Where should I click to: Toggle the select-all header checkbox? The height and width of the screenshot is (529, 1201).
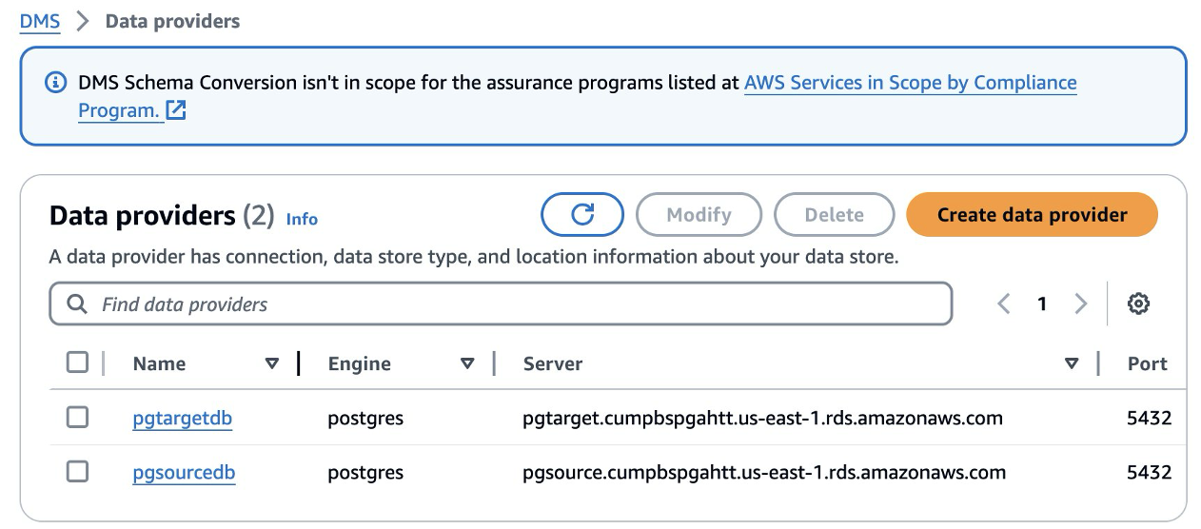tap(77, 362)
